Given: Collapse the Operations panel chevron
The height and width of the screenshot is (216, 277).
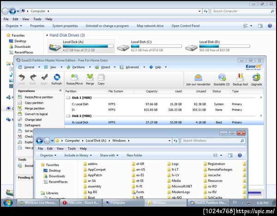Looking at the screenshot, I should tap(60, 90).
